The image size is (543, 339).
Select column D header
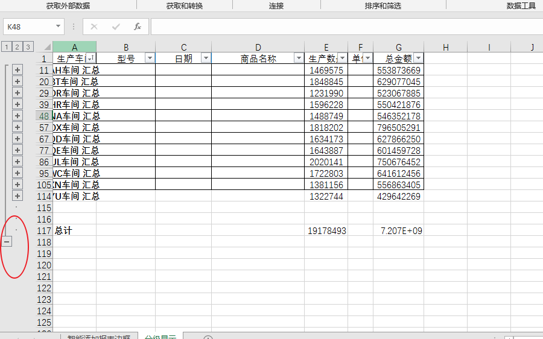point(258,46)
